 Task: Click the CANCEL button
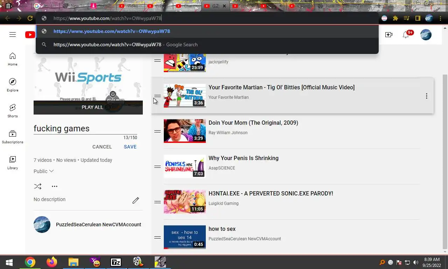click(x=102, y=147)
